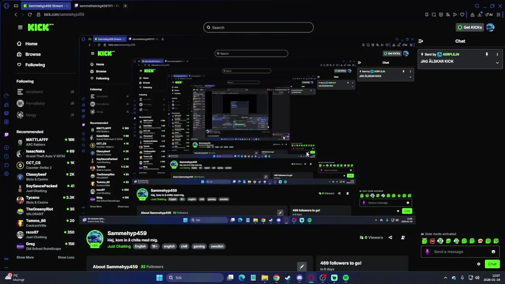Open the ad blocker shield icon
Screen dimensions: 505x284
[x=441, y=15]
